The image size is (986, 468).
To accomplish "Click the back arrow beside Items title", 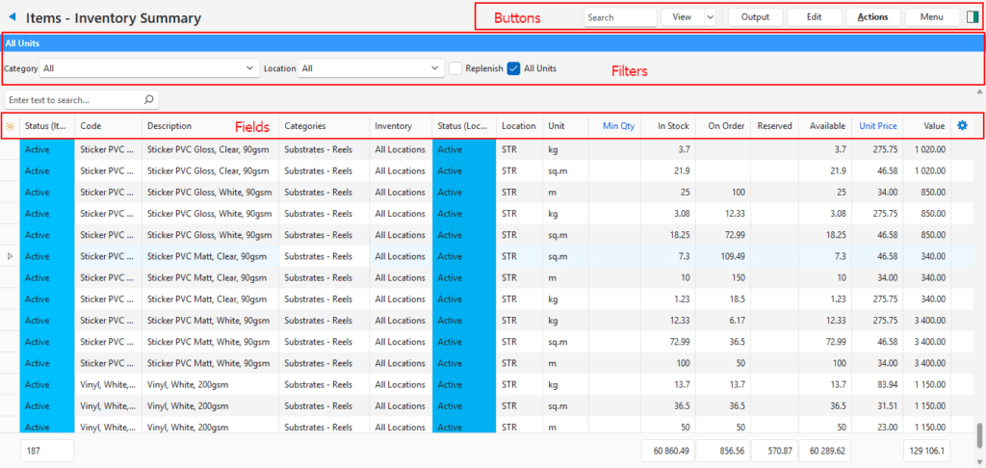I will tap(13, 17).
